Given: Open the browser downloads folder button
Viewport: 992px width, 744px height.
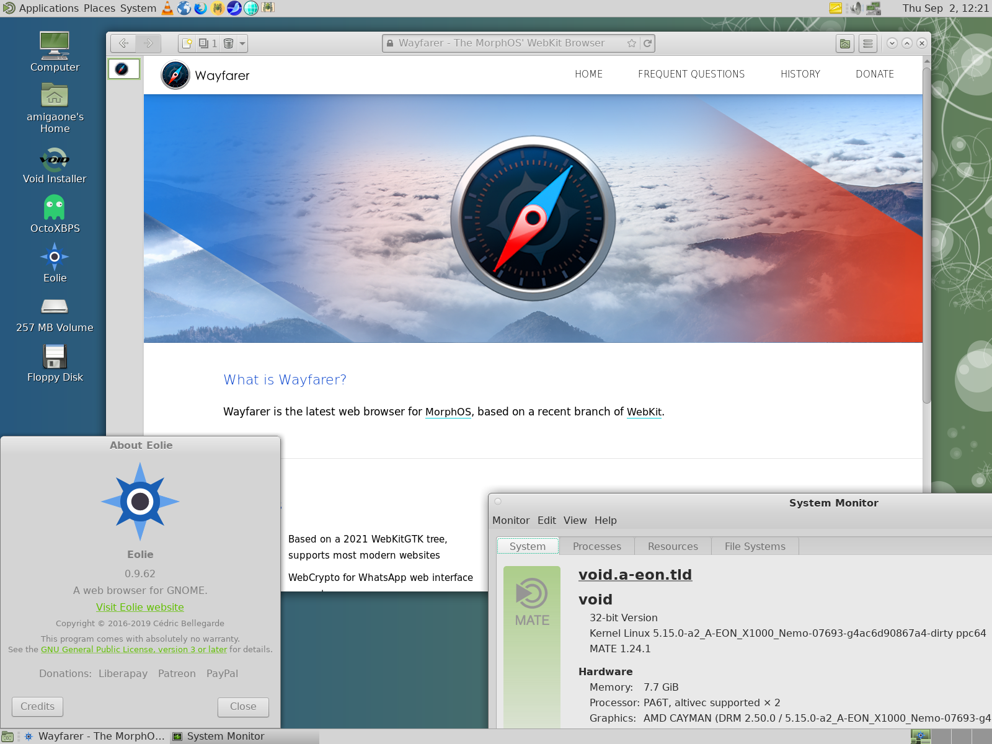Looking at the screenshot, I should coord(845,43).
